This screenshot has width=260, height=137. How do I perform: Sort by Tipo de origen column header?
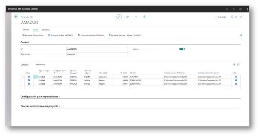pos(44,72)
